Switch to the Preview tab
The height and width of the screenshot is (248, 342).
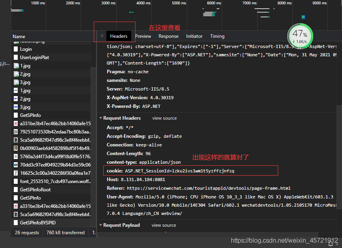coord(143,36)
